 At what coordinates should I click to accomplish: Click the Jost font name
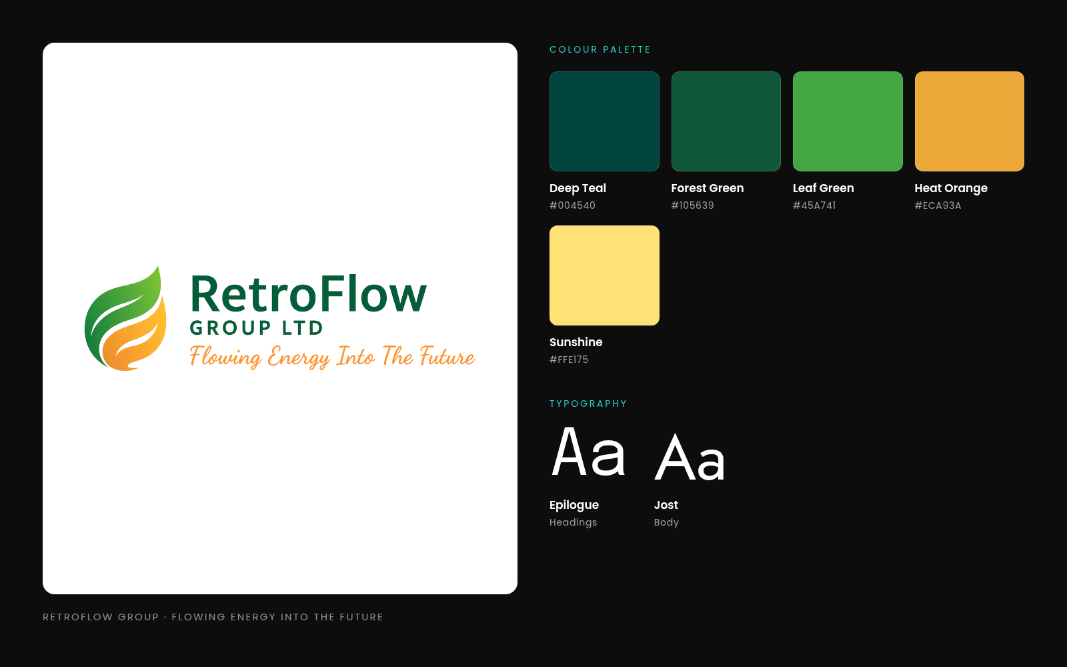tap(666, 505)
